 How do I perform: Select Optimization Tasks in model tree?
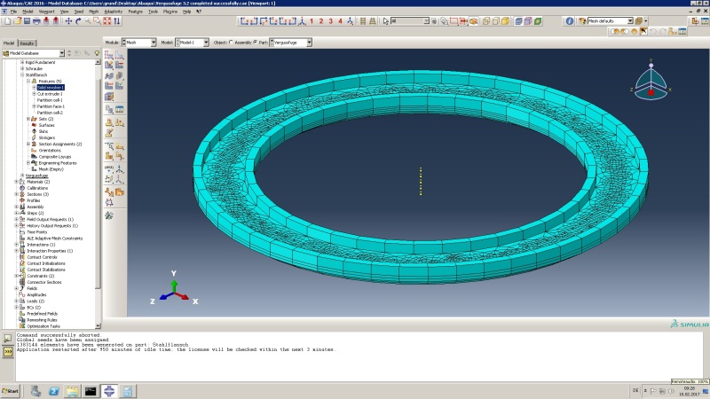[x=43, y=326]
